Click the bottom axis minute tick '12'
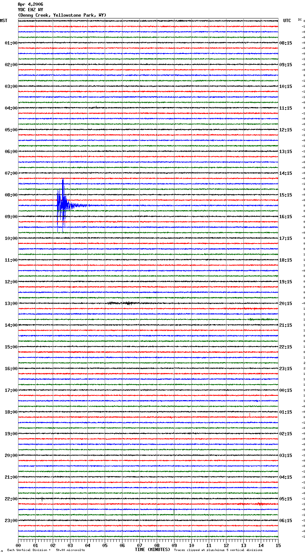307x555 pixels. [226, 545]
